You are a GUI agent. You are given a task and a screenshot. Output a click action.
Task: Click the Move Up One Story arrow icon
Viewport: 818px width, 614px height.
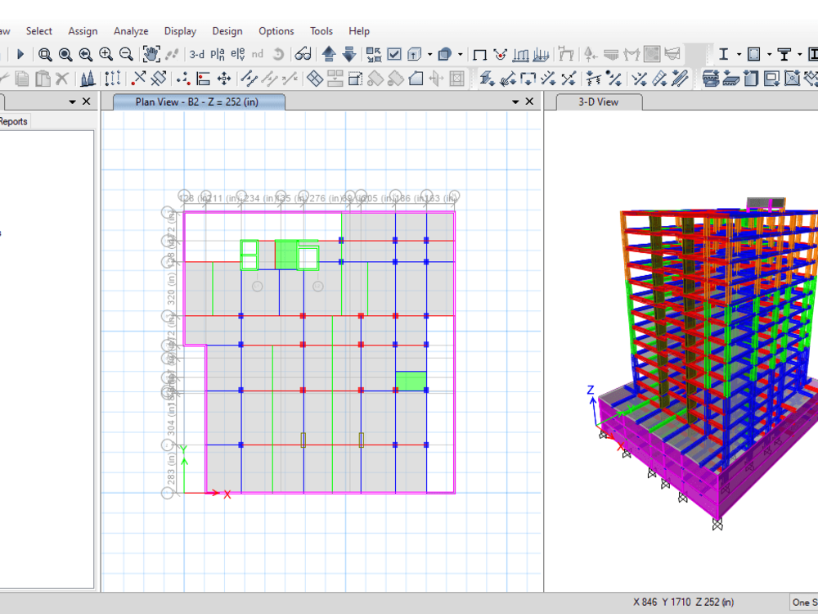pos(330,55)
